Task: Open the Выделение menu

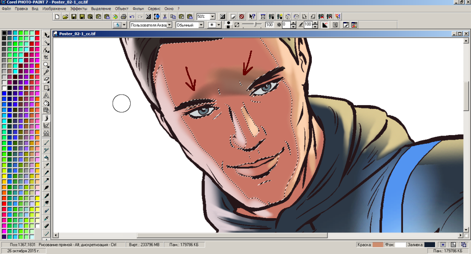Action: [101, 9]
